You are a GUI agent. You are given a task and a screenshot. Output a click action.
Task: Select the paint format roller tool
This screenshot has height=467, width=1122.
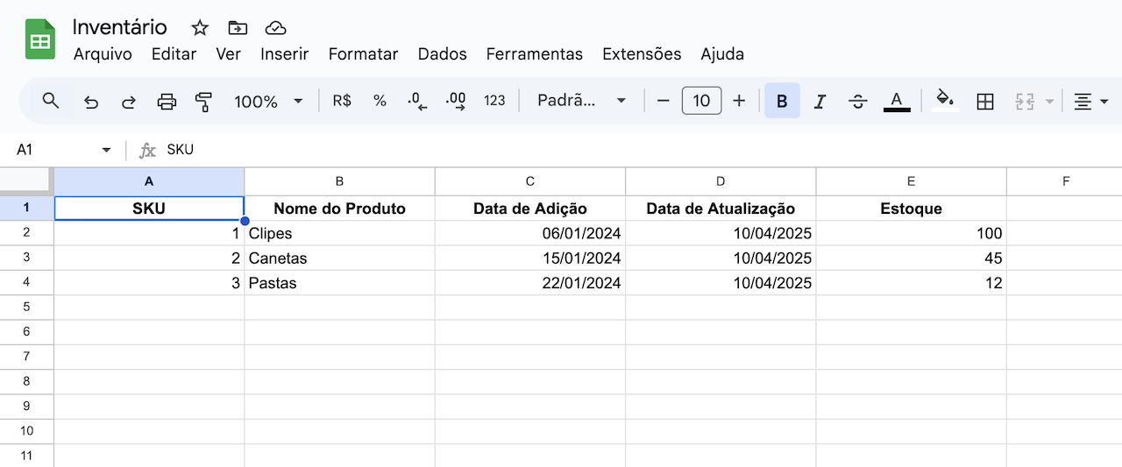click(x=204, y=102)
